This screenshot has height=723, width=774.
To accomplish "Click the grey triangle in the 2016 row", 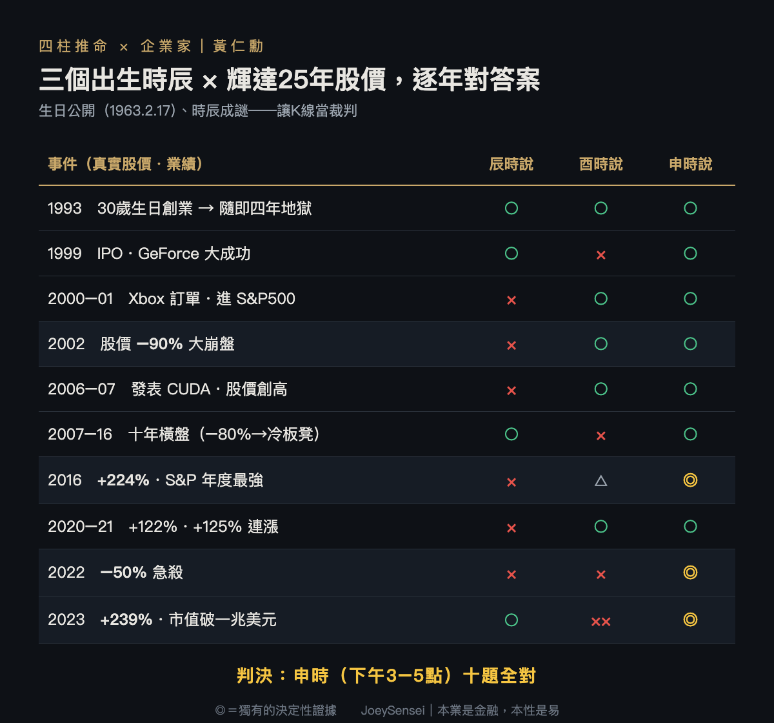I will click(601, 480).
